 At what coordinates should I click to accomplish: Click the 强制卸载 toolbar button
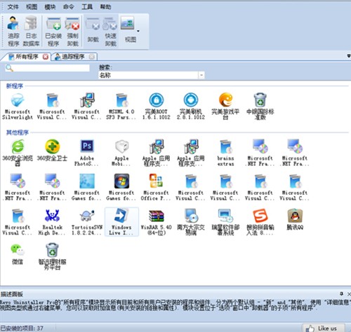72,31
